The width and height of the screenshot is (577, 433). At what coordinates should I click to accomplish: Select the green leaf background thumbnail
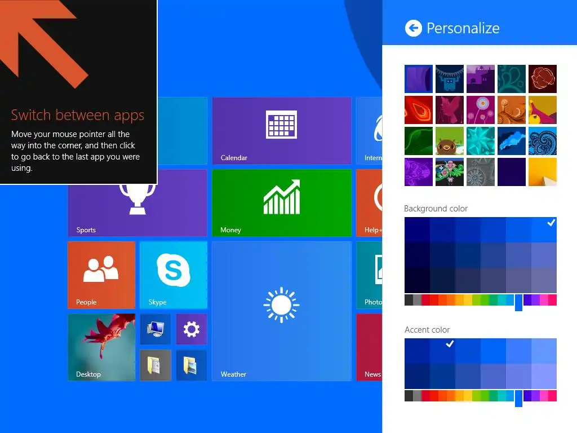pos(419,140)
